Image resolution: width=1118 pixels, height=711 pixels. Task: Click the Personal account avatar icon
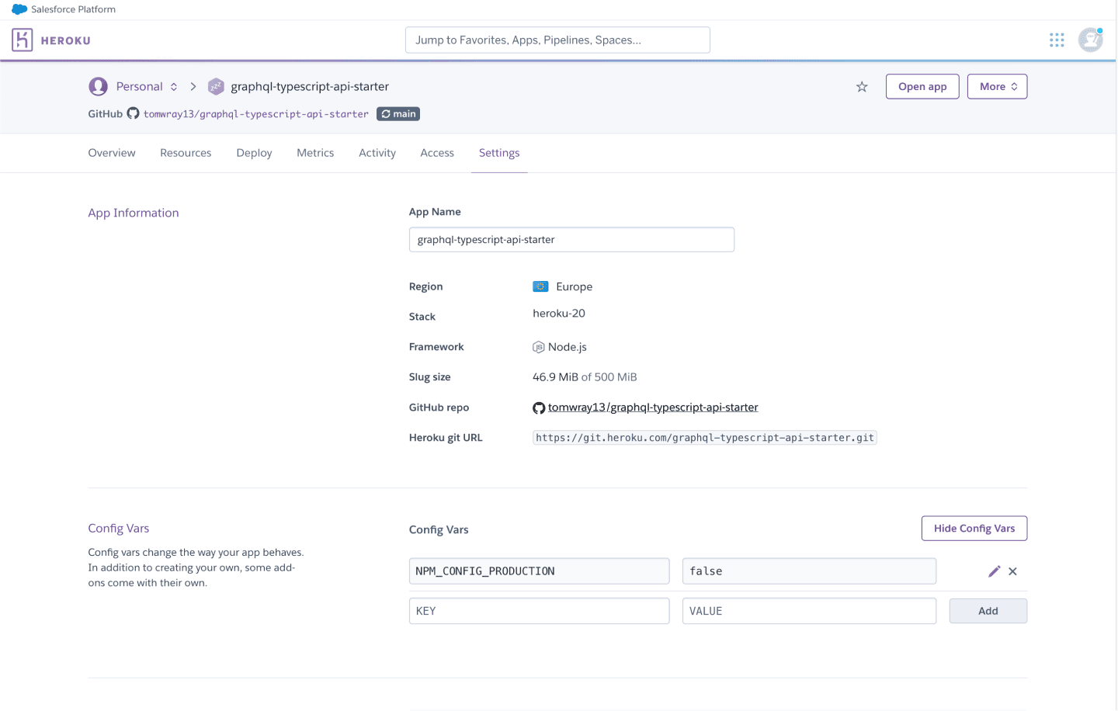tap(98, 86)
